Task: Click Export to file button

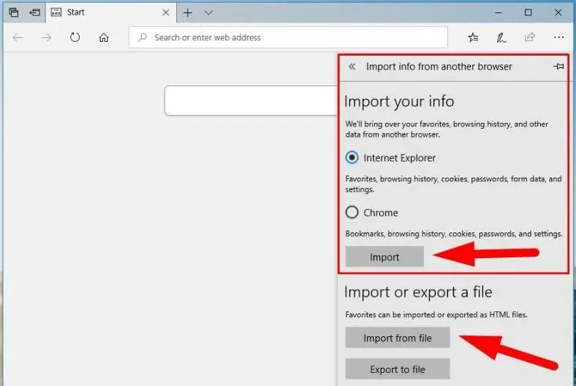Action: coord(397,369)
